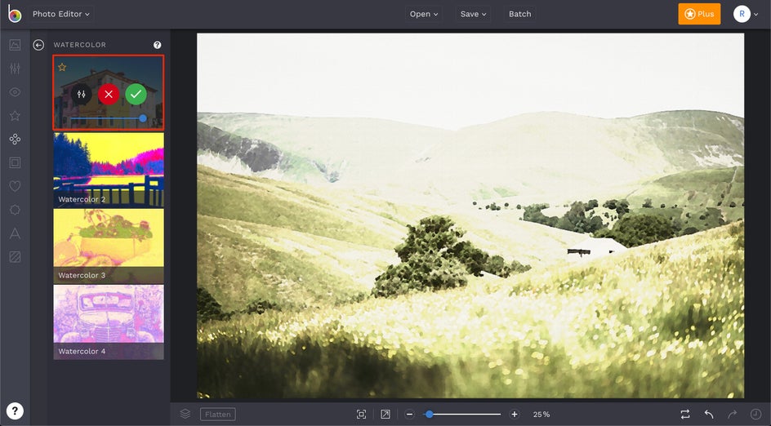Open the R account avatar menu
The height and width of the screenshot is (426, 771).
(746, 14)
